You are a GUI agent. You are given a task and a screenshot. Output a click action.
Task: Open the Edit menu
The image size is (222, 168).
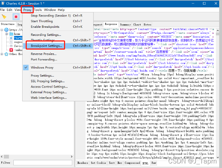(x=9, y=10)
